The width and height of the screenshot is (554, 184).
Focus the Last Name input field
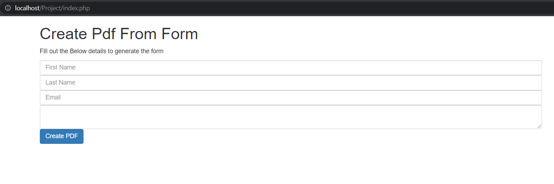coord(291,82)
